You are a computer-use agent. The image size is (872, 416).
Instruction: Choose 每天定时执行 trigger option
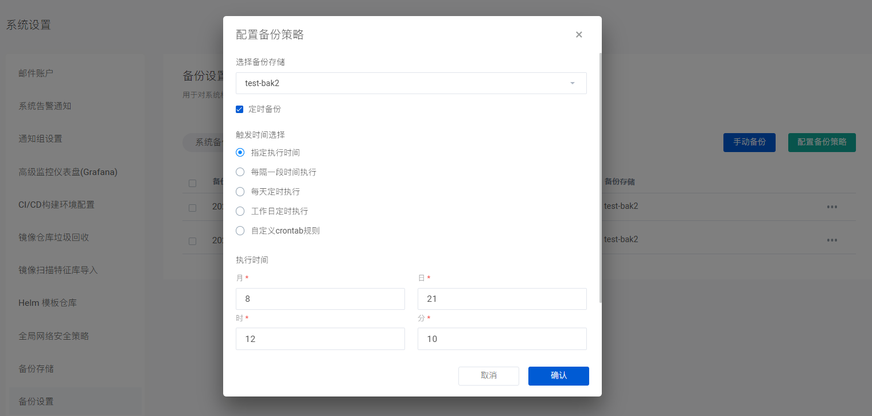(x=240, y=192)
